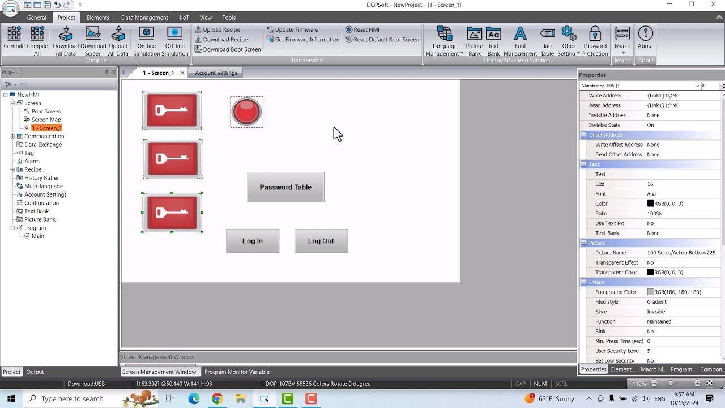The image size is (725, 408).
Task: Click text Color swatch RGB(0, 0, 0)
Action: 651,203
